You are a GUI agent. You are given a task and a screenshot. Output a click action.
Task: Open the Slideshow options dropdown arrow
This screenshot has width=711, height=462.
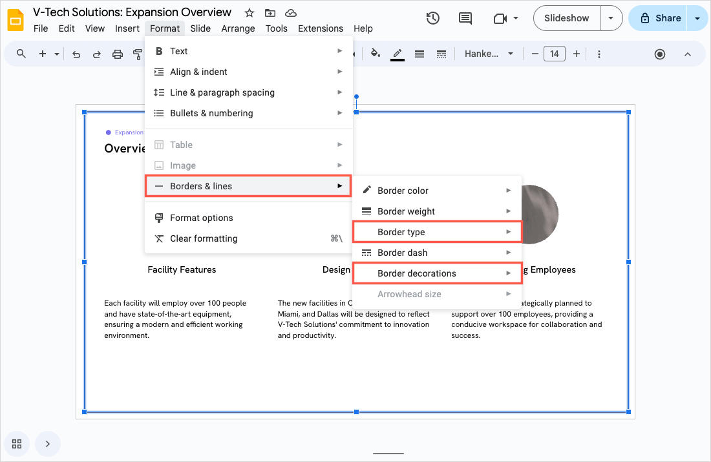pos(611,18)
